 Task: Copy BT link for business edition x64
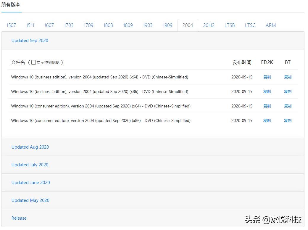[x=288, y=77]
